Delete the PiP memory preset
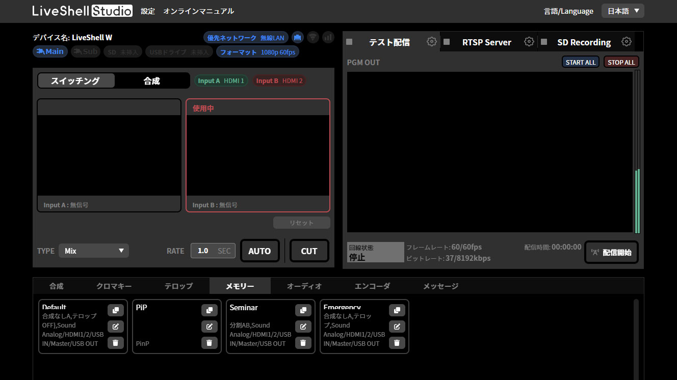Viewport: 677px width, 380px height. coord(210,343)
